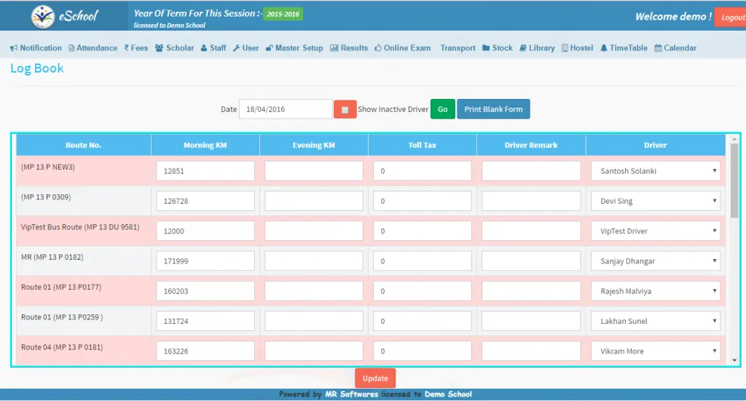
Task: Click the Notification megaphone icon
Action: point(14,48)
